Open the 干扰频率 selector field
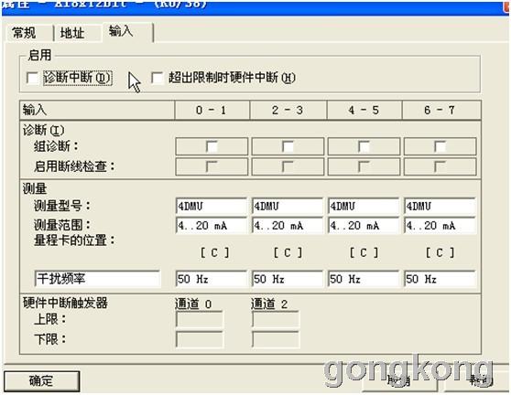 click(x=97, y=279)
